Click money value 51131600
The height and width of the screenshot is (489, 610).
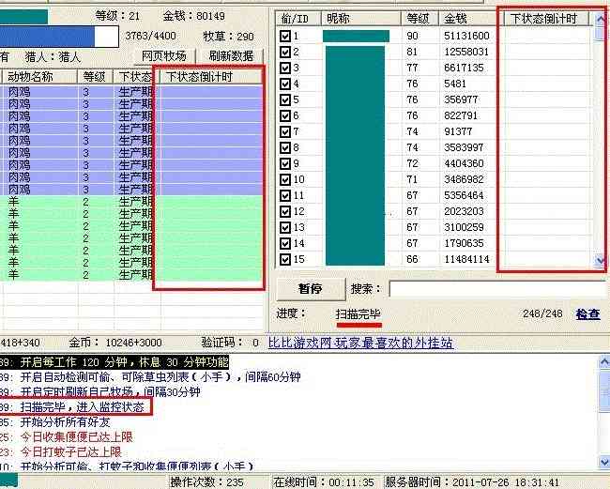[466, 36]
